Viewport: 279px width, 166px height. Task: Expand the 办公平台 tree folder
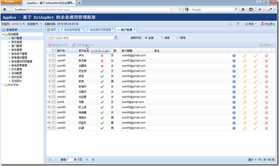tap(3, 85)
